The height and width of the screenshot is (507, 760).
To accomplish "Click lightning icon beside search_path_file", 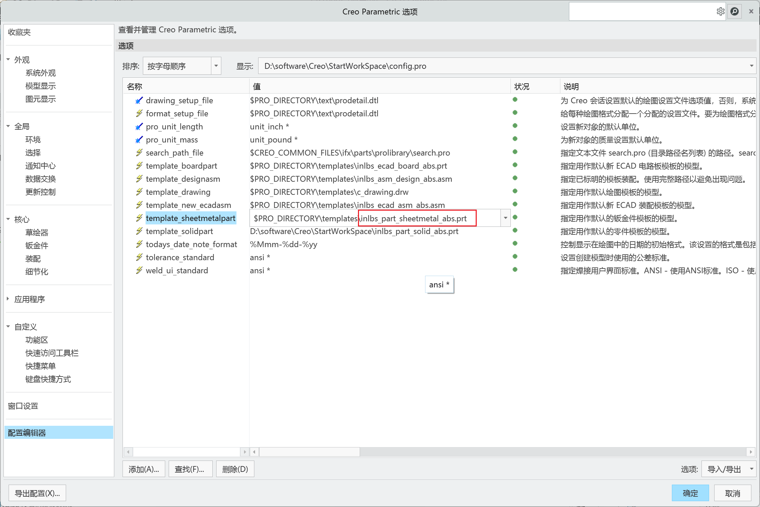I will click(x=139, y=152).
